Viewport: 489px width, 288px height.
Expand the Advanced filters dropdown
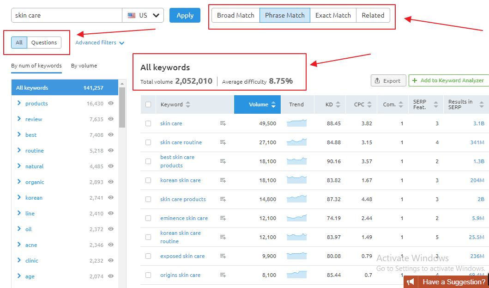(x=100, y=43)
